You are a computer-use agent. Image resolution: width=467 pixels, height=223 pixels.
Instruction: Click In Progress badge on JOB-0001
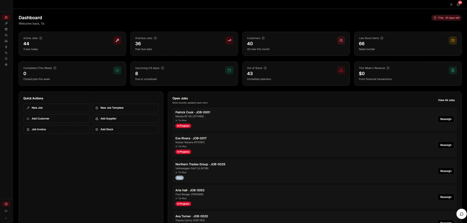pyautogui.click(x=183, y=126)
